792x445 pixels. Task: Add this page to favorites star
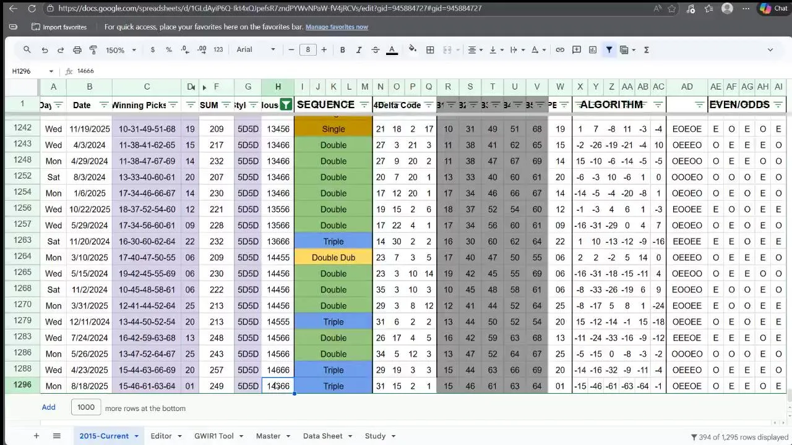tap(672, 9)
